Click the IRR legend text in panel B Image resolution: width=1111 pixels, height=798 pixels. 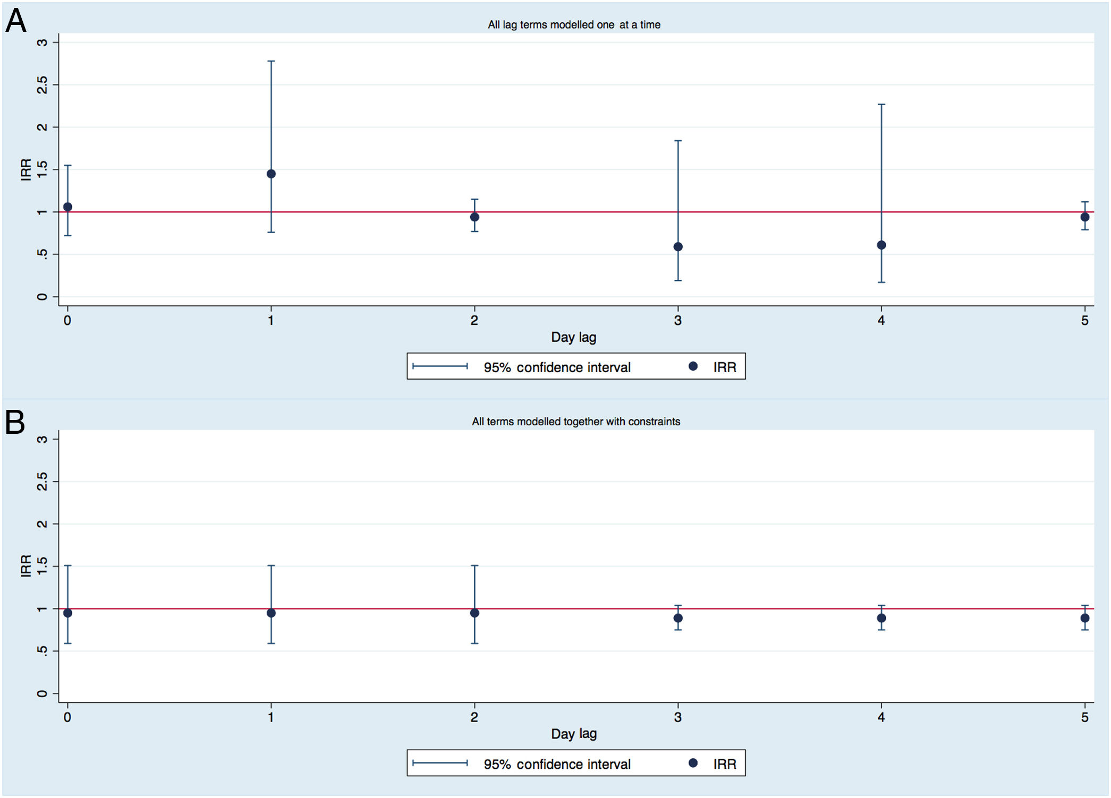(724, 764)
